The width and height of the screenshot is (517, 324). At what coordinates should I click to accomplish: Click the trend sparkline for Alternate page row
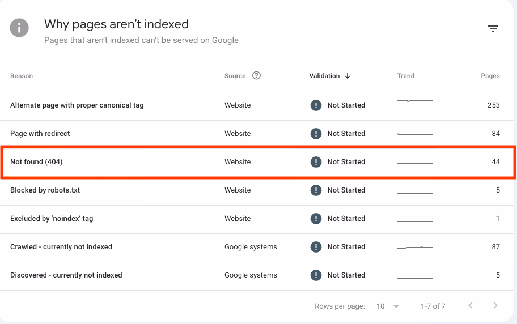pos(415,100)
